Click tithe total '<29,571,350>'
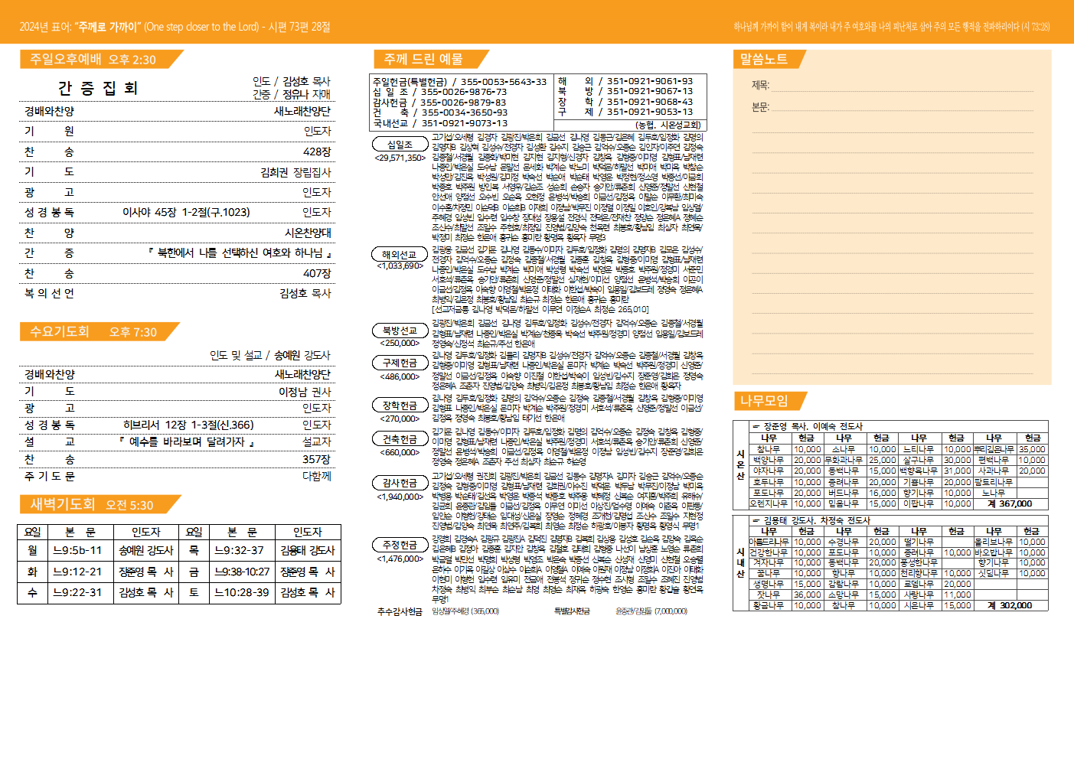 pyautogui.click(x=400, y=158)
